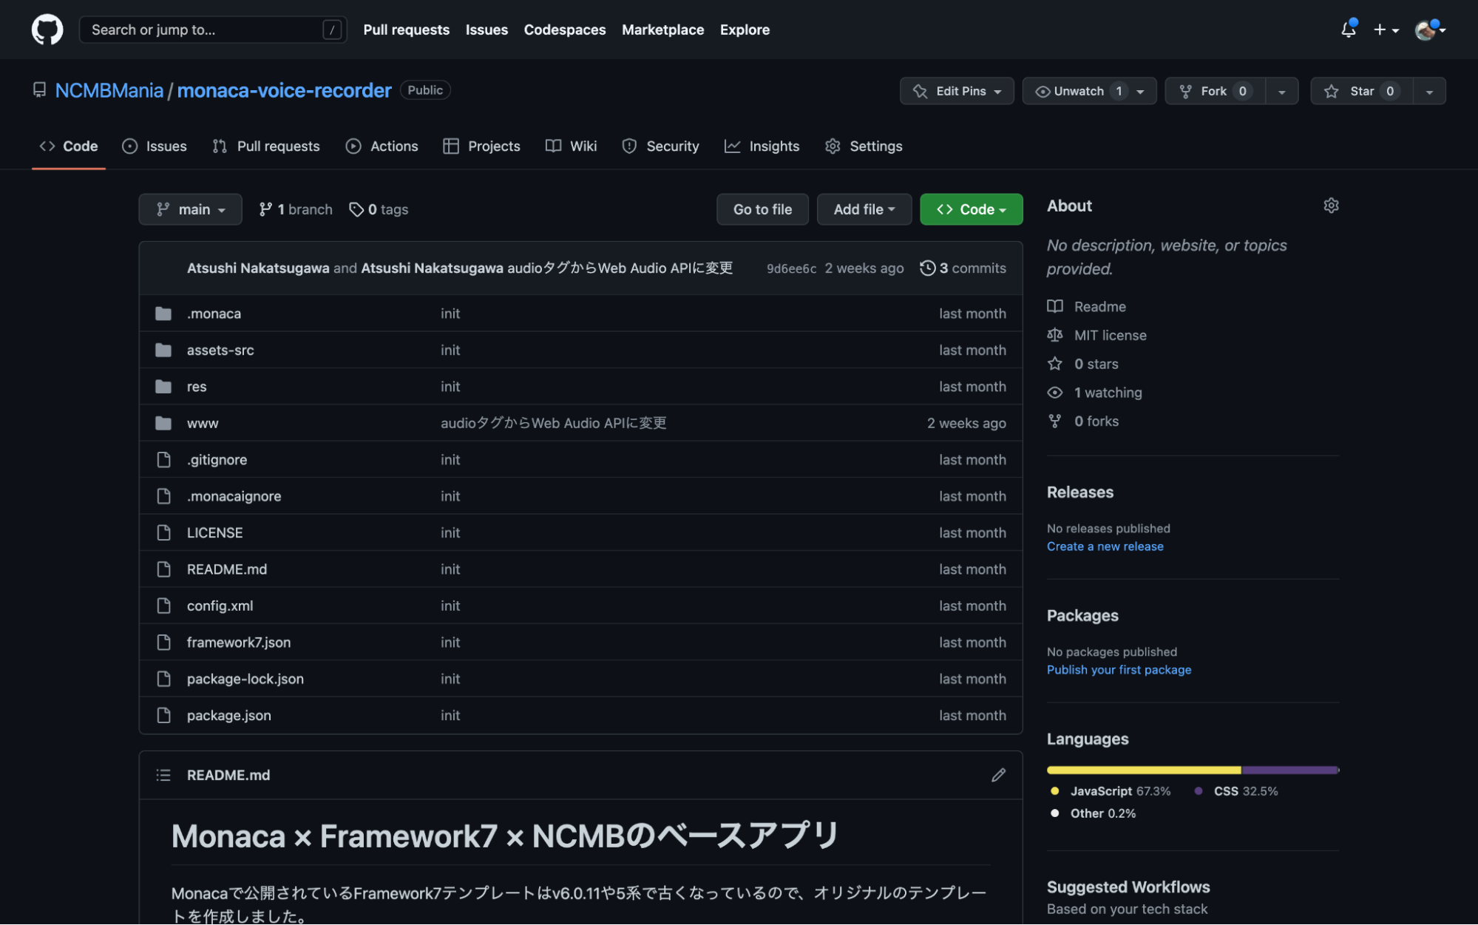Viewport: 1478px width, 925px height.
Task: Open the package-lock.json file
Action: (245, 679)
